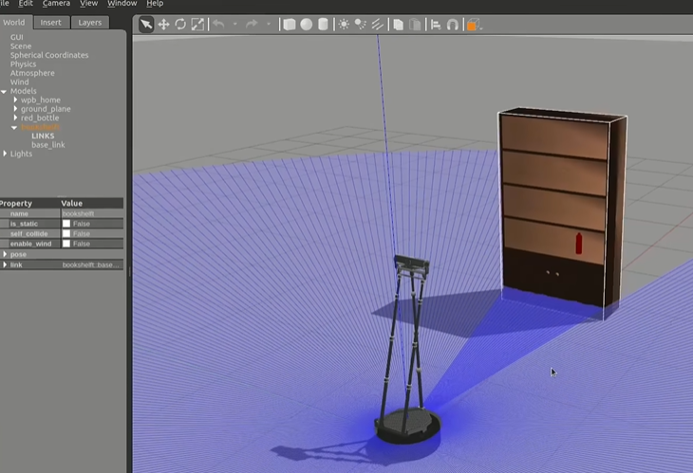Expand the Lights node

(x=5, y=154)
